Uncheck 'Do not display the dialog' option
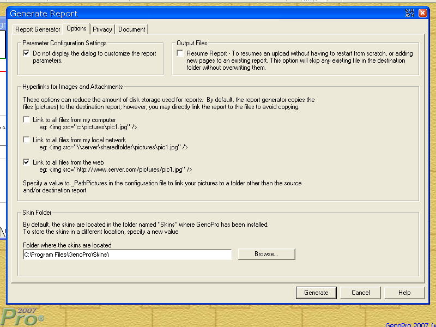436x327 pixels. pos(27,53)
